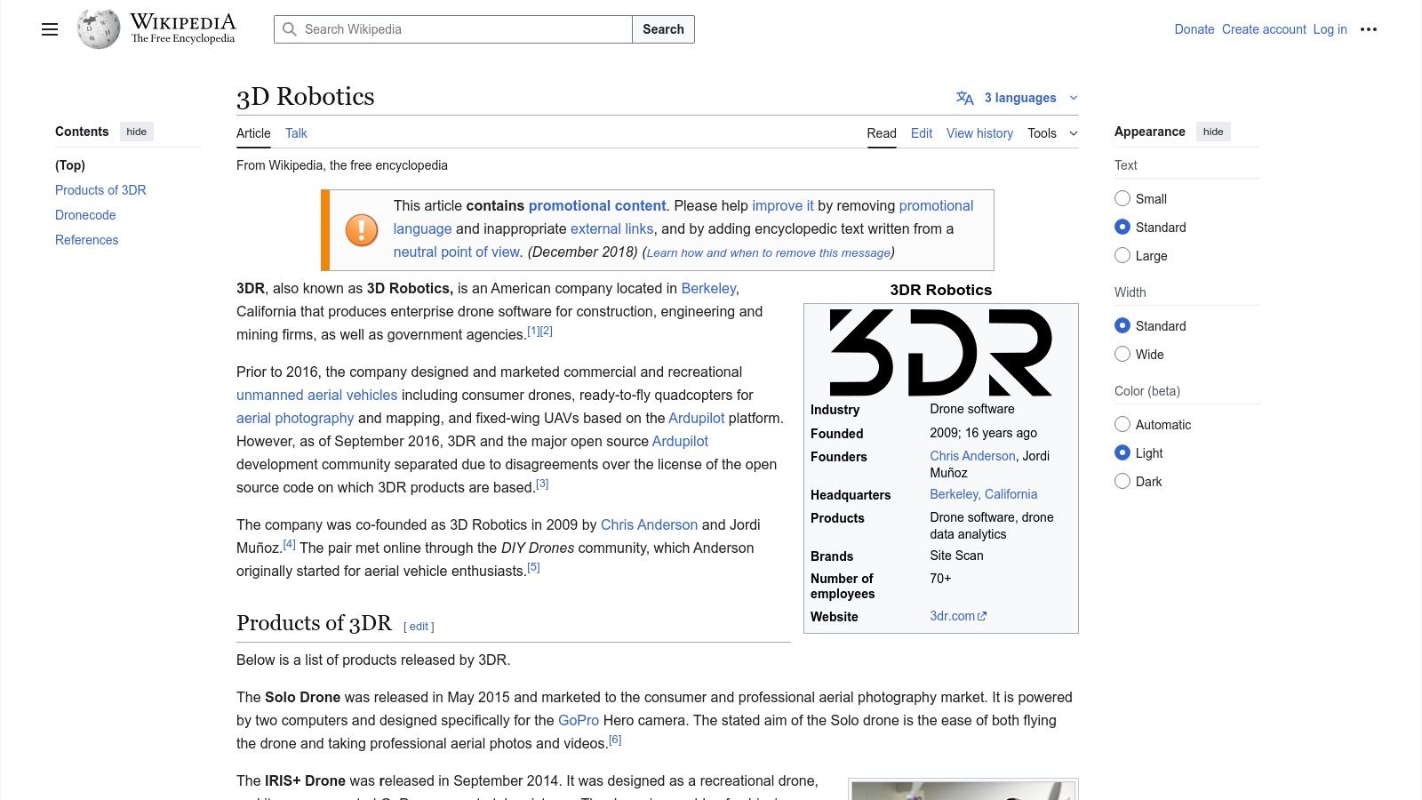
Task: Jump to References in contents
Action: (x=86, y=240)
